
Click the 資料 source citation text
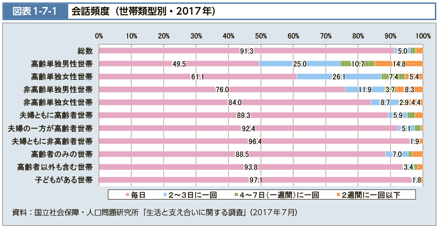point(155,212)
